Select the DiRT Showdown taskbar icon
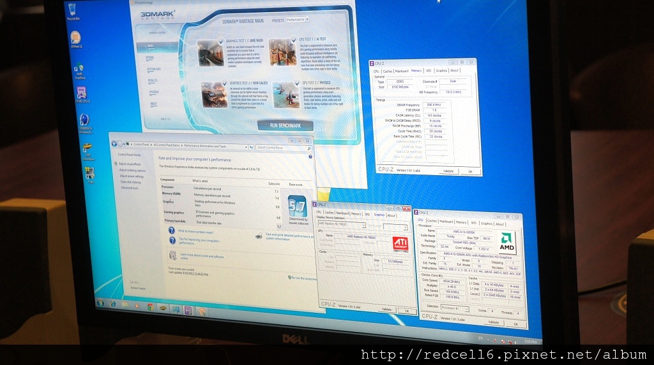 click(x=162, y=308)
